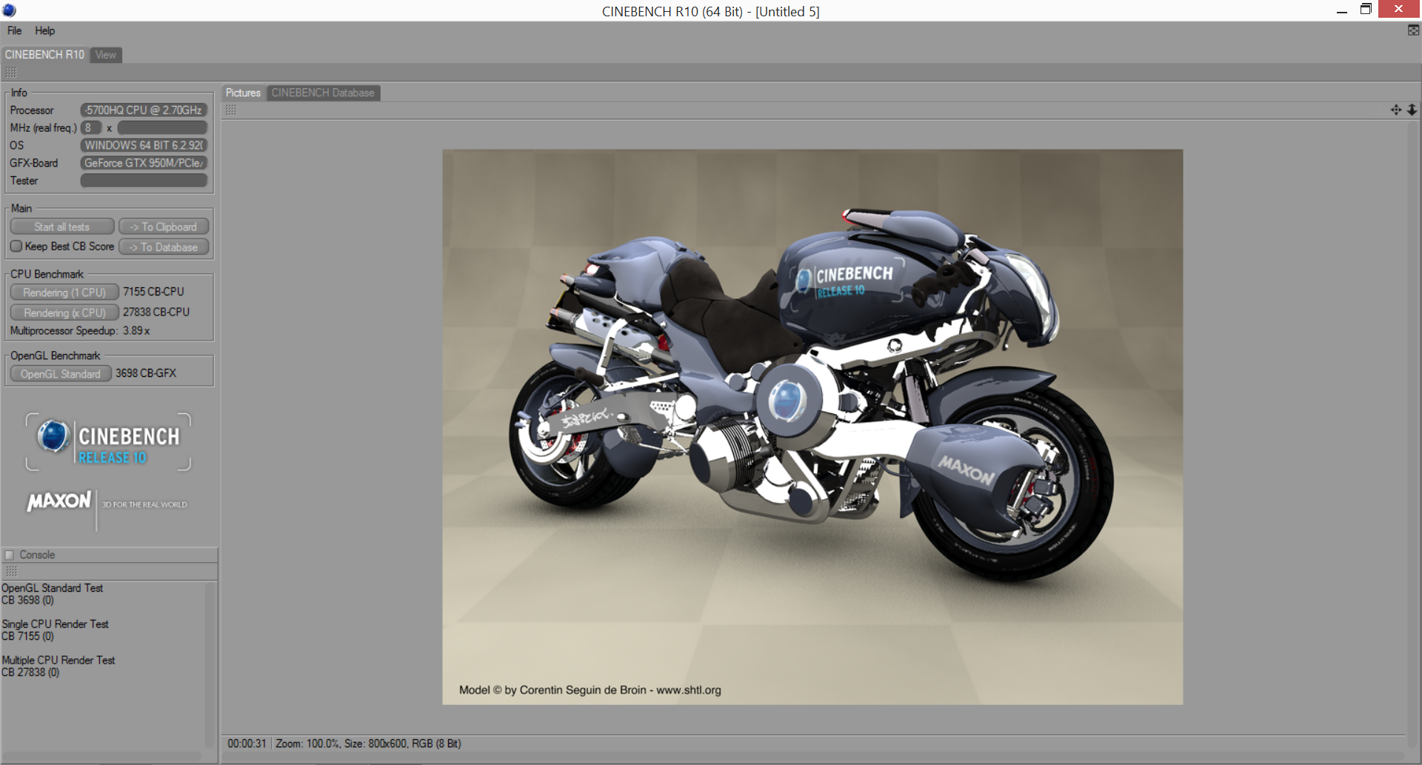The height and width of the screenshot is (765, 1422).
Task: Run the Rendering (1 CPU) test
Action: point(64,293)
